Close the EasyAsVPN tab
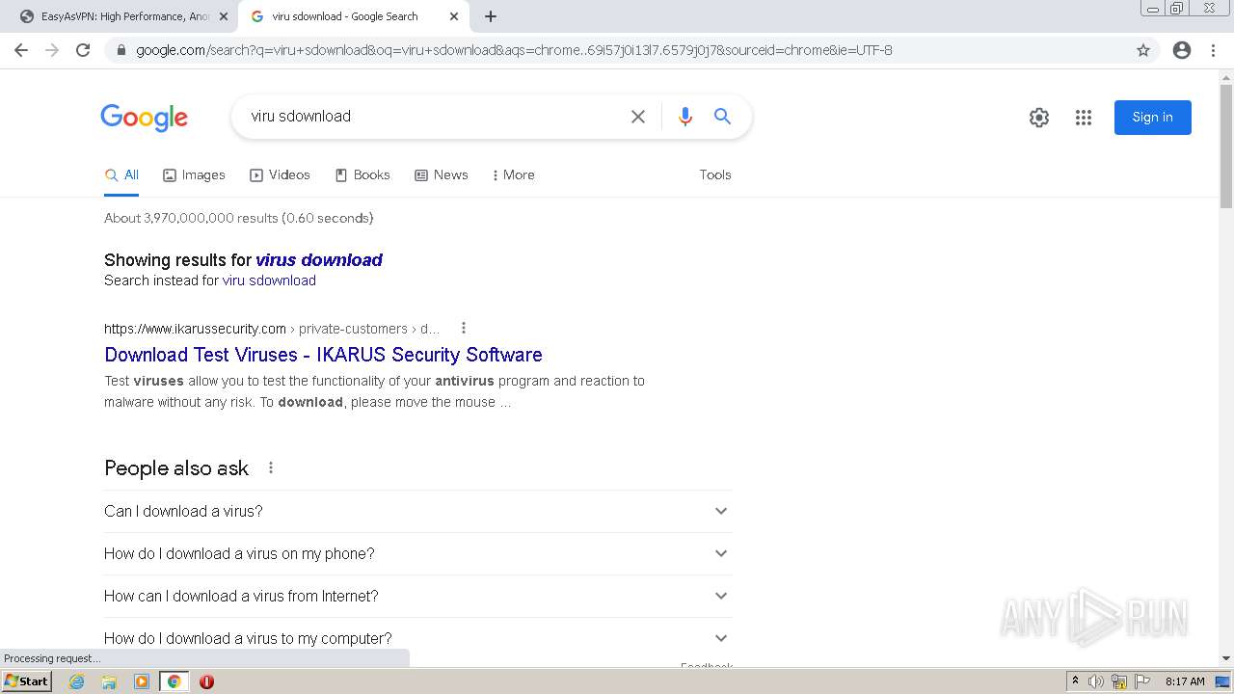 [x=223, y=16]
